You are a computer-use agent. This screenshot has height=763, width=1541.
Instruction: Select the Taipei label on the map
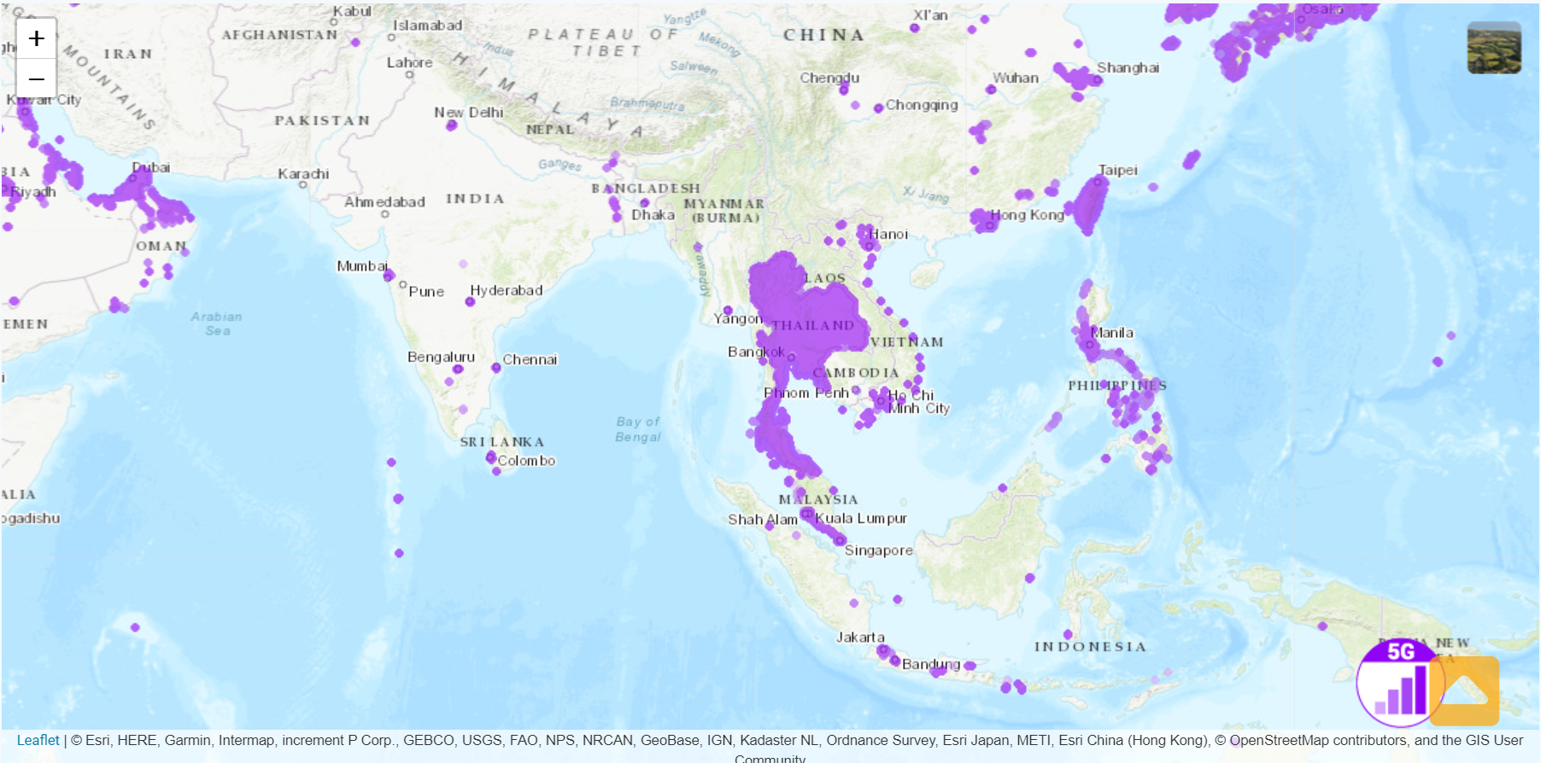click(1117, 170)
